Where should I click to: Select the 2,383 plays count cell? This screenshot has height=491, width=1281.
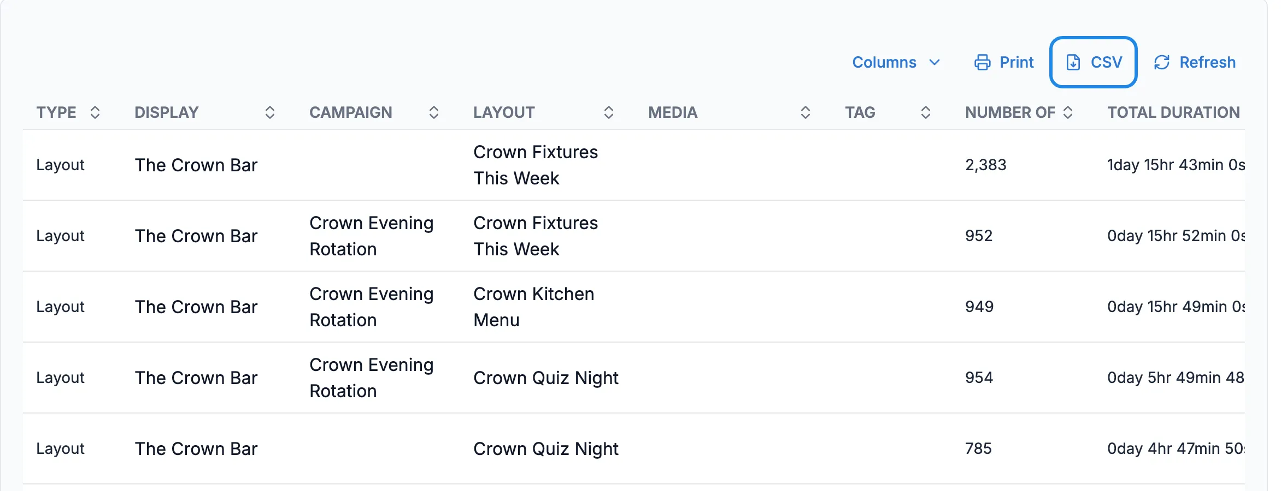pos(986,165)
